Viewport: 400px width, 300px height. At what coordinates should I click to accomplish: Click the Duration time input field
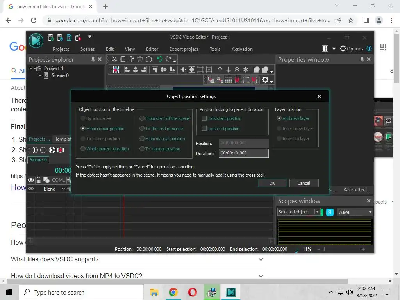[x=243, y=153]
